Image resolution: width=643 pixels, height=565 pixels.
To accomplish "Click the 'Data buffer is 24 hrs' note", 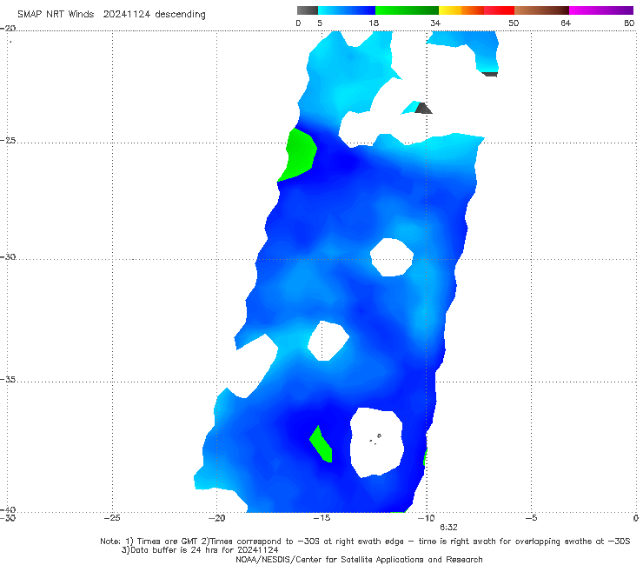I will tap(200, 550).
